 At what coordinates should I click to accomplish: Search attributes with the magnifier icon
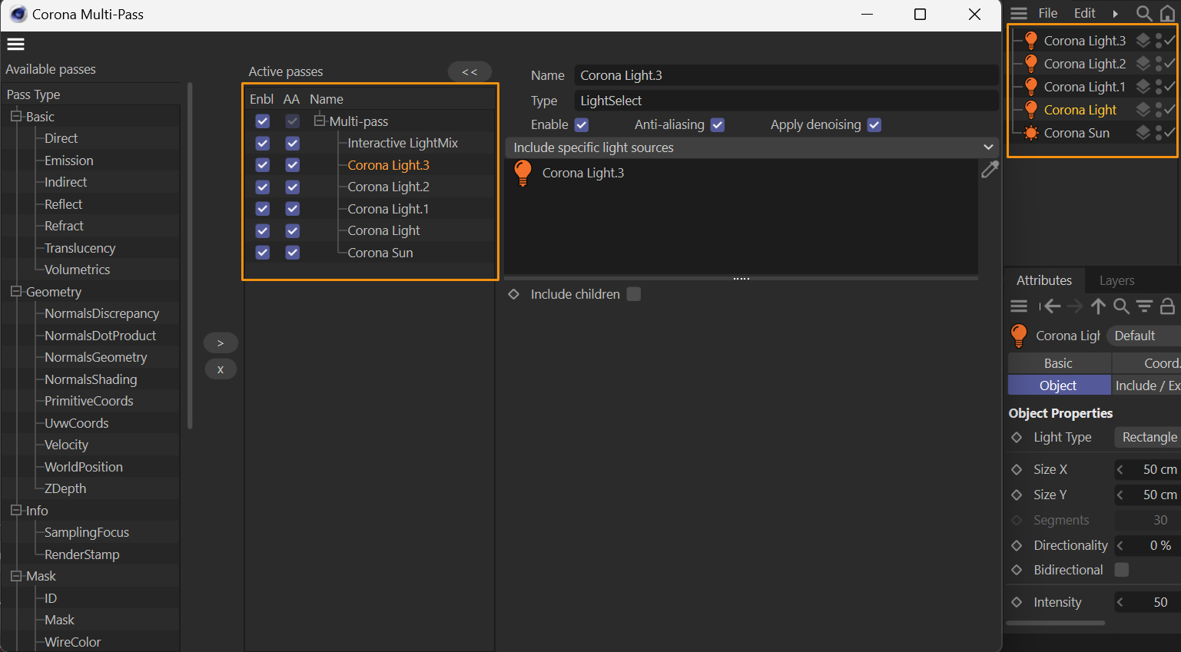tap(1121, 306)
